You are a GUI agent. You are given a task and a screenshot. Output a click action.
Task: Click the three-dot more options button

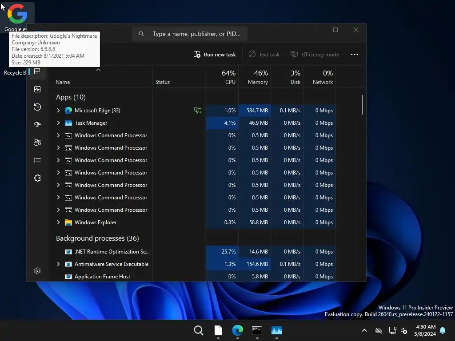point(354,55)
